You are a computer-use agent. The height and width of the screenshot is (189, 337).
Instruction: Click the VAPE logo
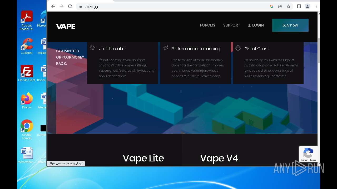pyautogui.click(x=66, y=27)
